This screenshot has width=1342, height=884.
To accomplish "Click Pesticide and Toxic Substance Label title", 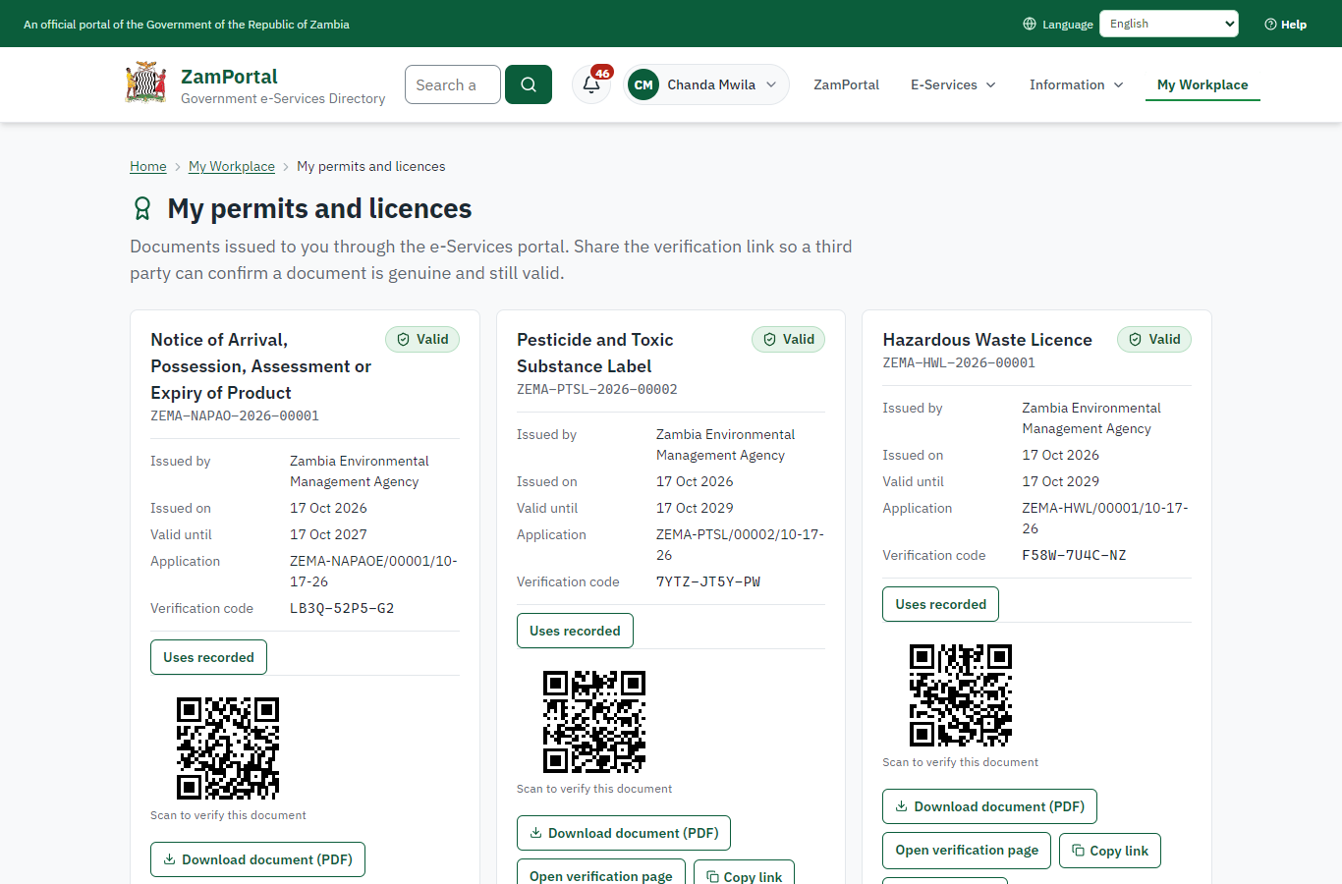I will tap(595, 353).
